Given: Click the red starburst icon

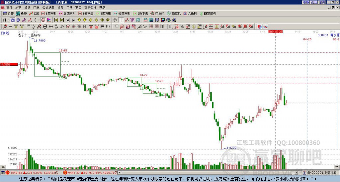Looking at the screenshot, I should coord(73,27).
